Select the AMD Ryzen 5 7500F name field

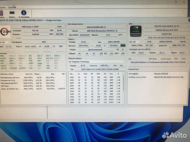coord(30,27)
